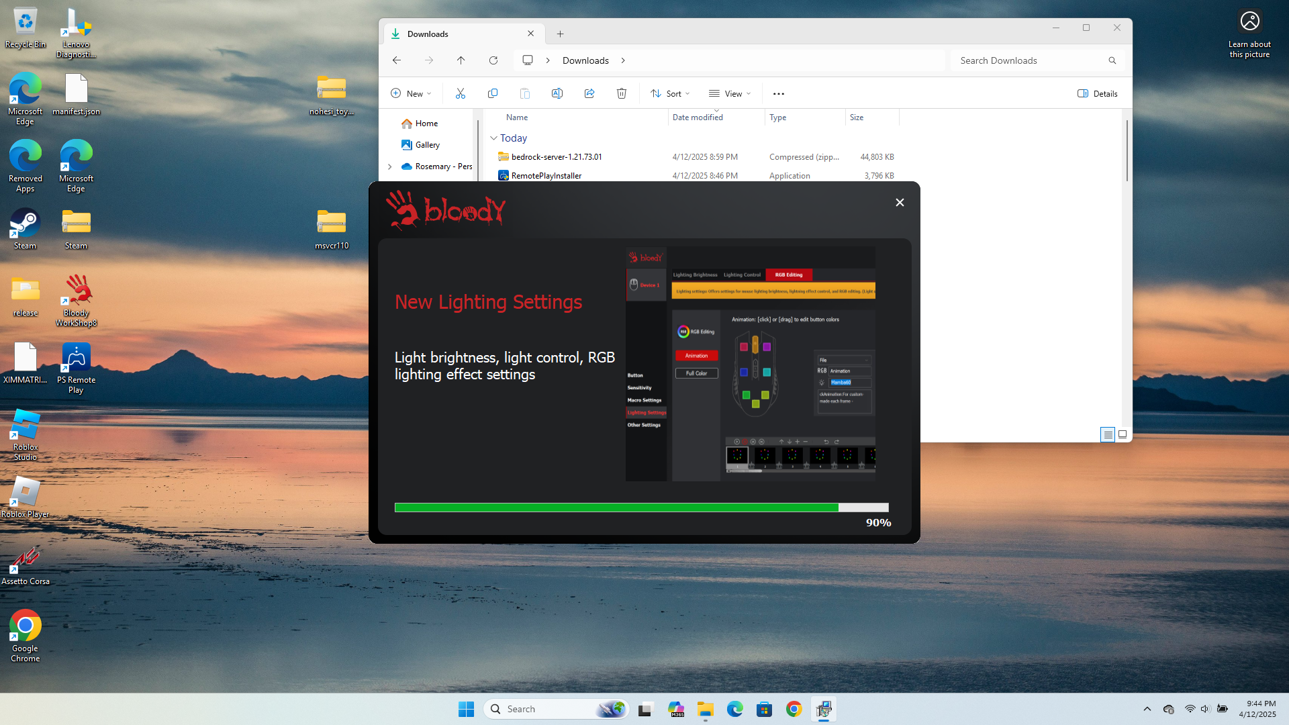
Task: Go back in the Downloads Explorer window
Action: 397,60
